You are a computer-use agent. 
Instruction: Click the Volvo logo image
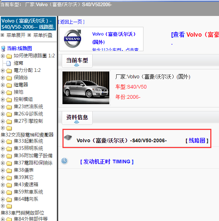73,39
